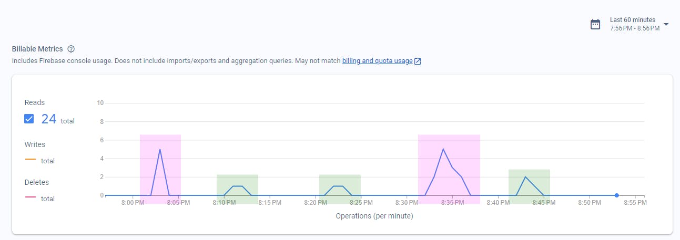
Task: Click the Operations (per minute) axis label
Action: click(x=374, y=216)
